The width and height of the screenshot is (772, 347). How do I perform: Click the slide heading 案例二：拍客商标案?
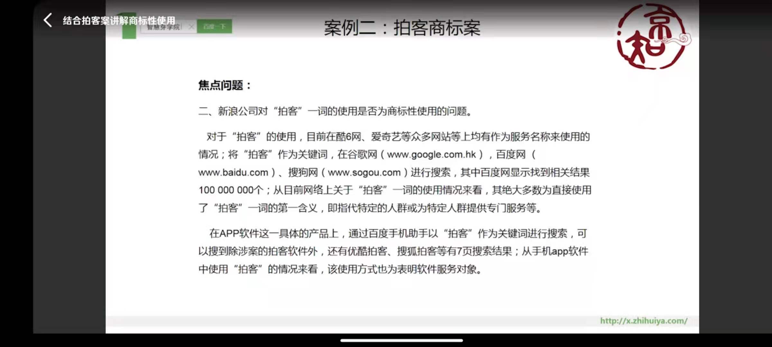(402, 28)
